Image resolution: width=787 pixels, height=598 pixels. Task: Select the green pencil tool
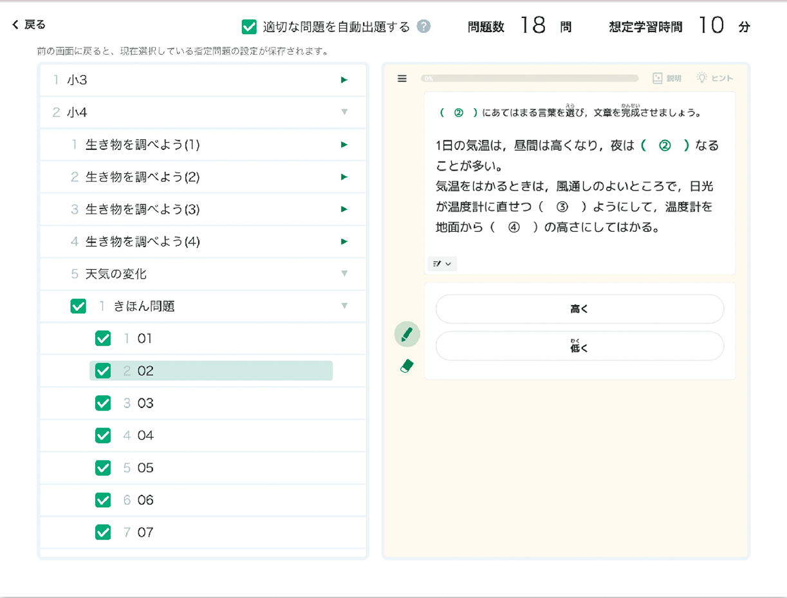(x=407, y=334)
